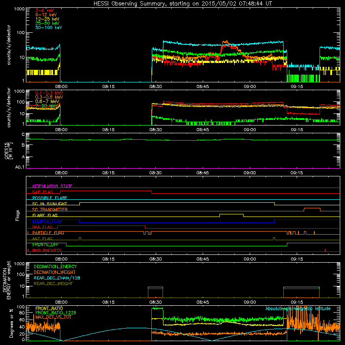Click the FRONT_RATIO legend label
The width and height of the screenshot is (345, 345).
coord(49,308)
